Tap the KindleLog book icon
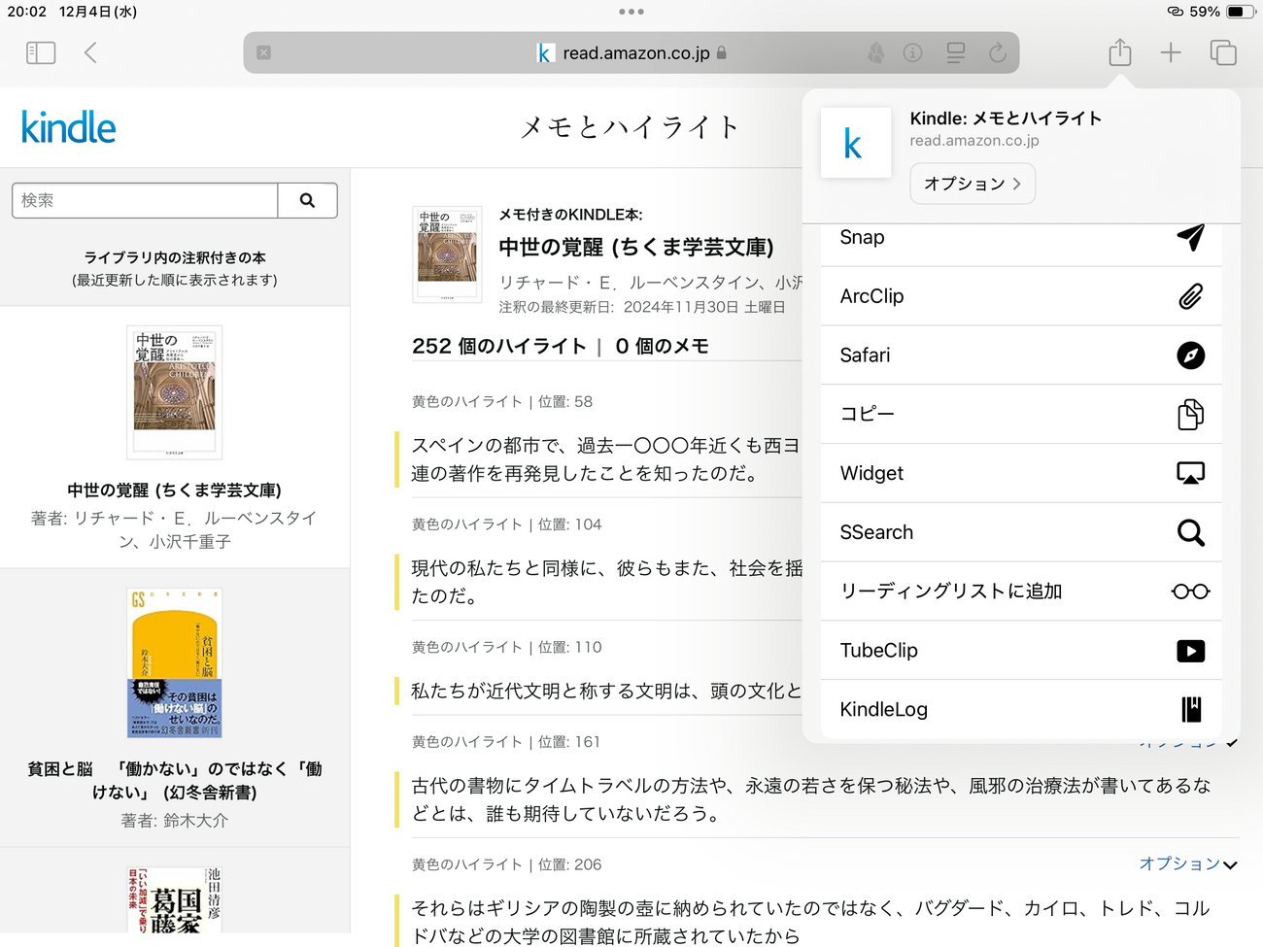 pos(1191,710)
